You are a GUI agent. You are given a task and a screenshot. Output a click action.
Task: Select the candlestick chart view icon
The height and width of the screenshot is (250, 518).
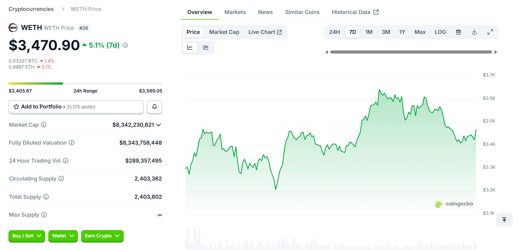(206, 47)
